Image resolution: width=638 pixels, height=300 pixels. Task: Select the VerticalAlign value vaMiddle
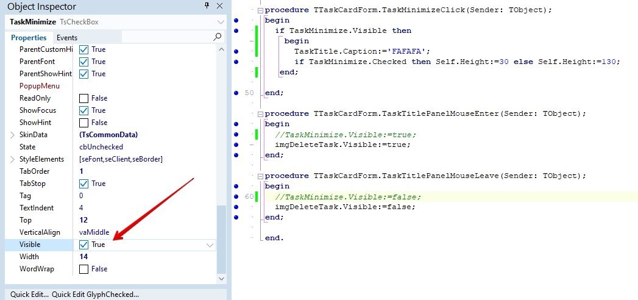(94, 232)
